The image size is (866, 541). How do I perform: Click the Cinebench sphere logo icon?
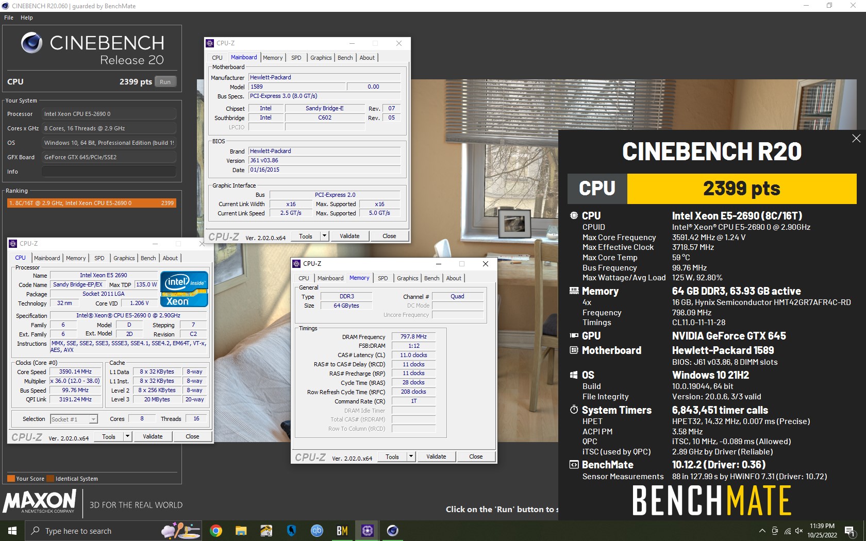[x=31, y=43]
